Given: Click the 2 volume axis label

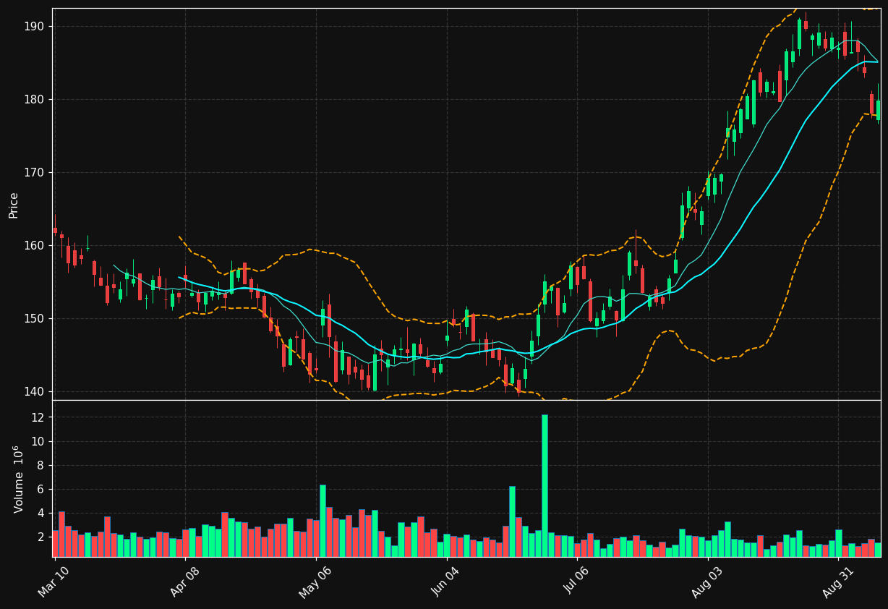Looking at the screenshot, I should 40,537.
